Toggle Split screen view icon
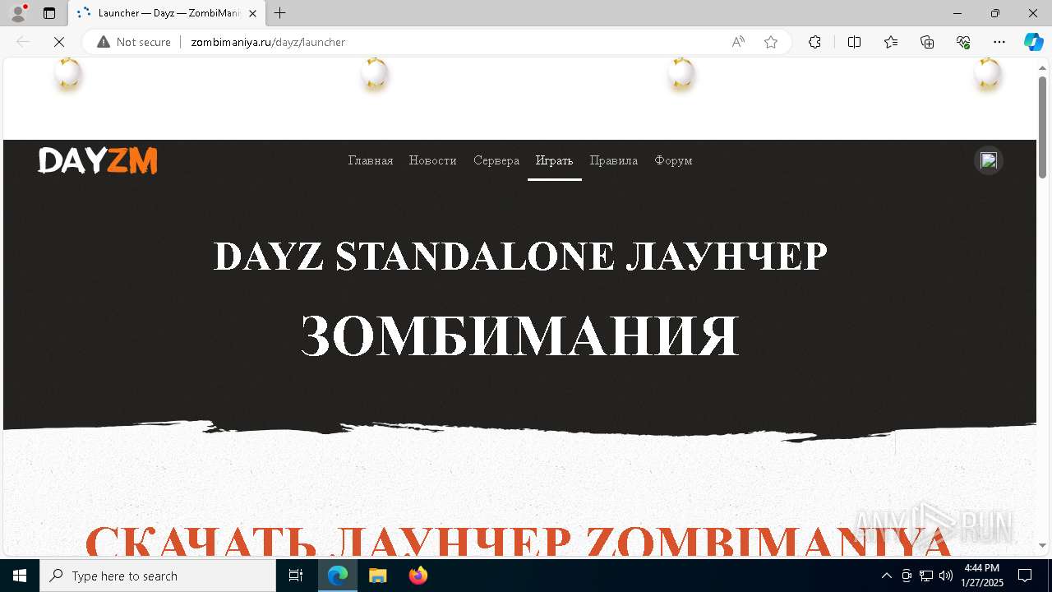Screen dimensions: 1052x592 tap(854, 42)
